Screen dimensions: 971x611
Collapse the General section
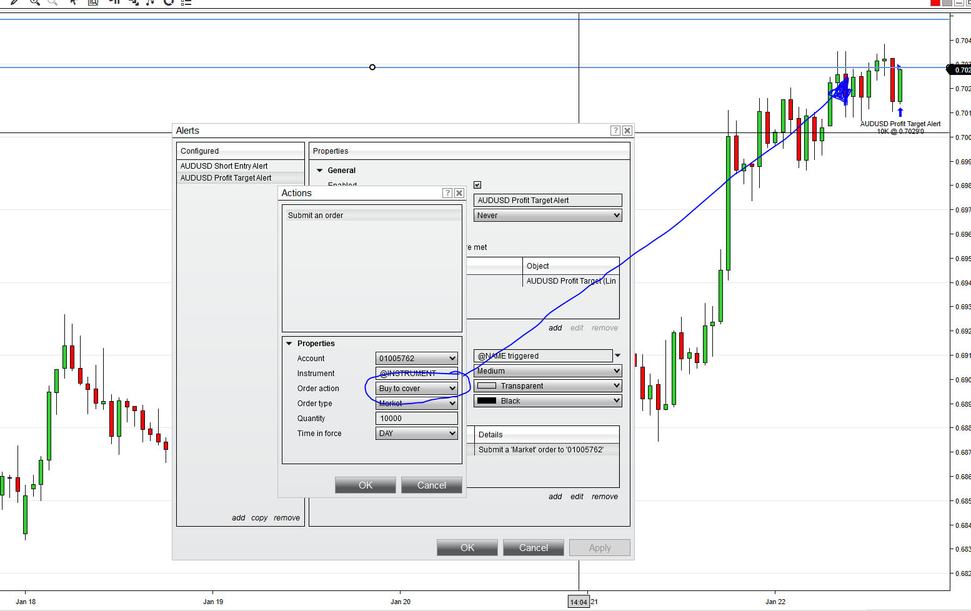(x=320, y=171)
